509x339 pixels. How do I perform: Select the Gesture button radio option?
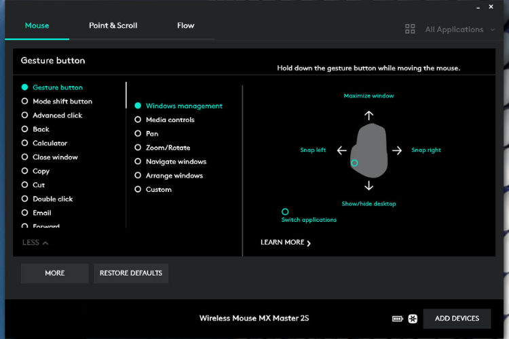[52, 87]
